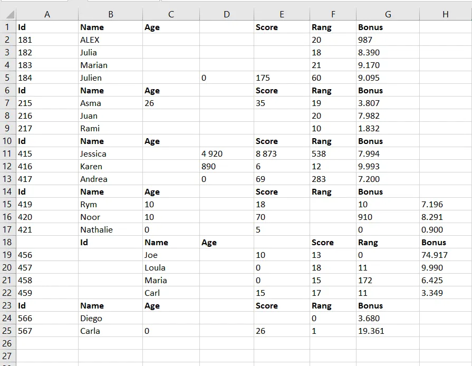Click the cell with value 19.361
472x366 pixels.
[371, 331]
